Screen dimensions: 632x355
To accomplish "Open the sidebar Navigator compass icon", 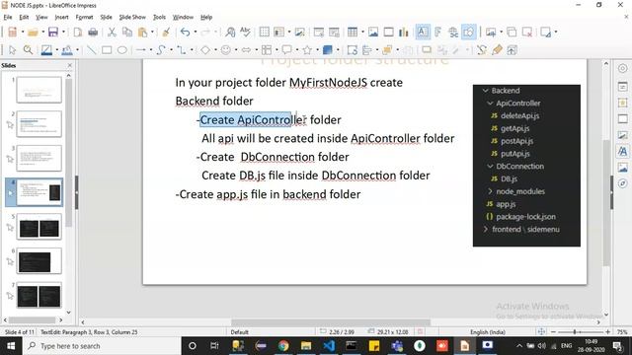I will click(x=623, y=183).
